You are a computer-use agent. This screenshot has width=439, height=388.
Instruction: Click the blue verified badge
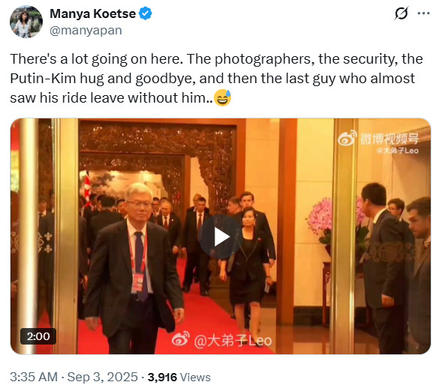[x=146, y=13]
